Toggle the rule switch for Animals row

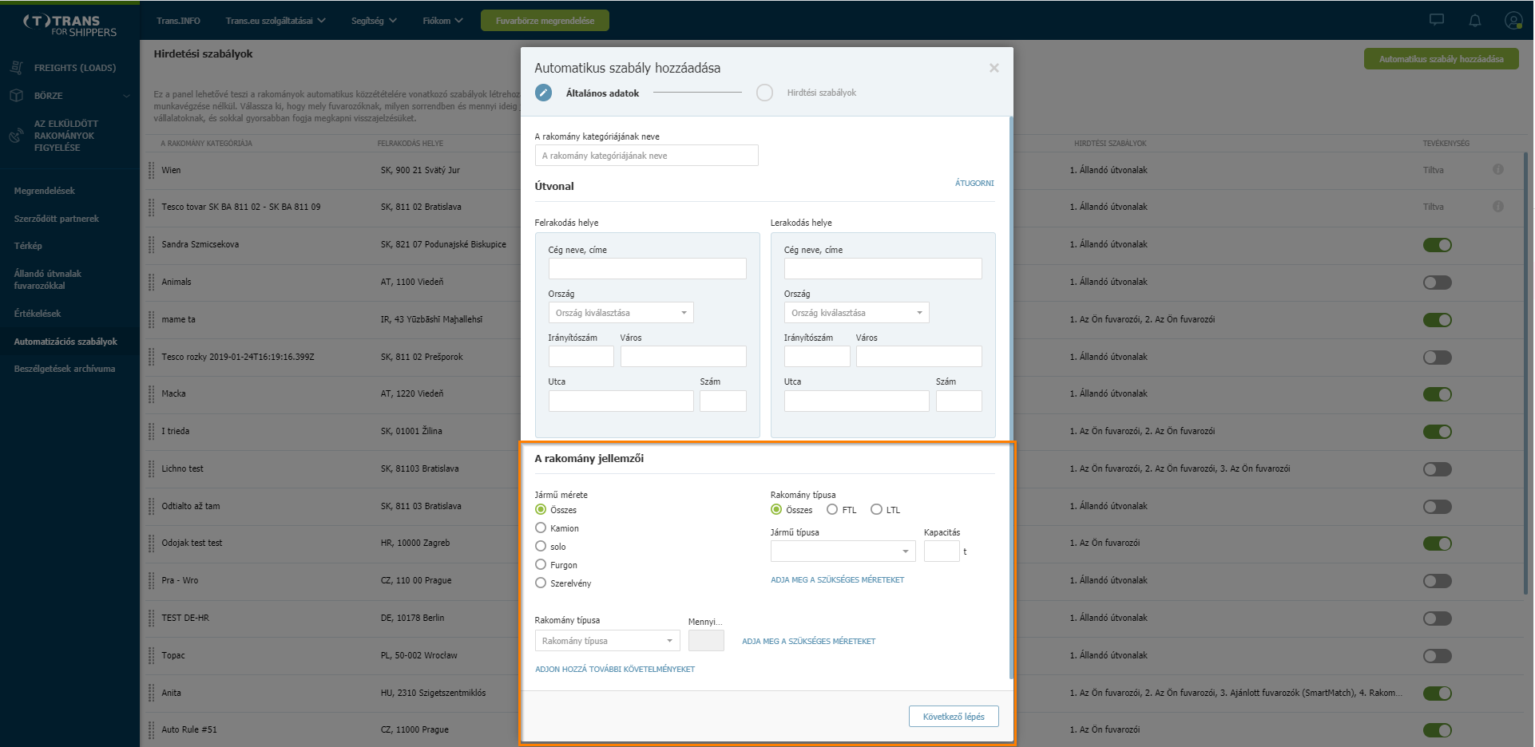[1437, 283]
